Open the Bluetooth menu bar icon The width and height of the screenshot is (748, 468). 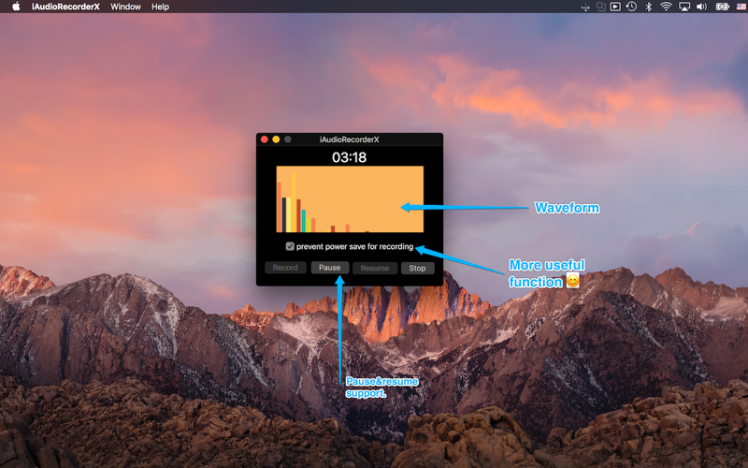pos(648,7)
